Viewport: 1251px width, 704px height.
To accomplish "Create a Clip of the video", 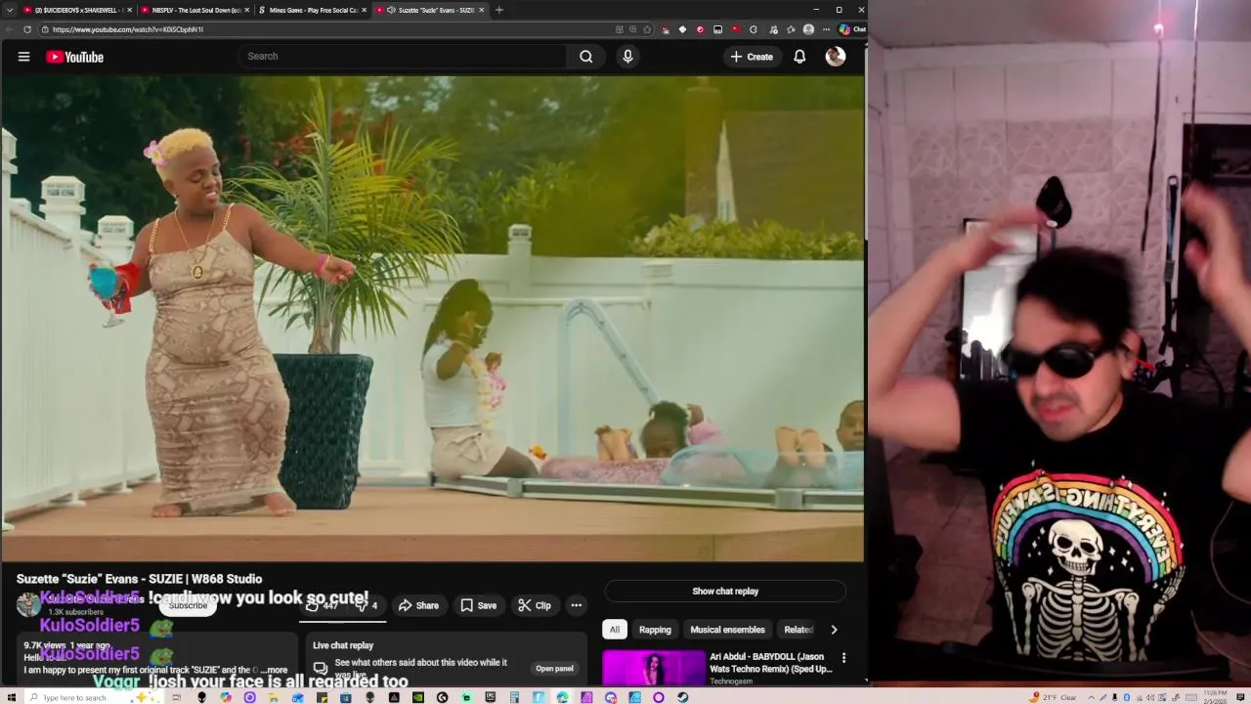I will [x=535, y=605].
